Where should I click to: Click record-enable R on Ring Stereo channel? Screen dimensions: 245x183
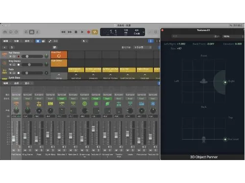point(29,147)
